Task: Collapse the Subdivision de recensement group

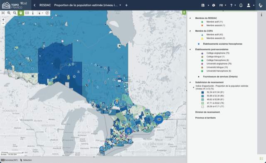Action: click(190, 82)
